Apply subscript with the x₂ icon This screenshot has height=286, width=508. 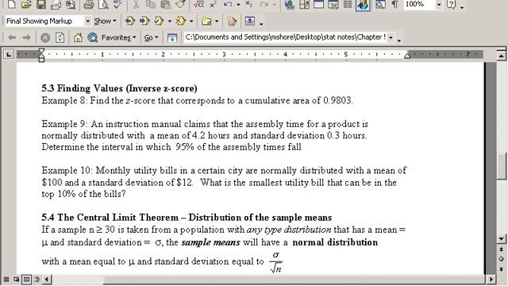(248, 4)
